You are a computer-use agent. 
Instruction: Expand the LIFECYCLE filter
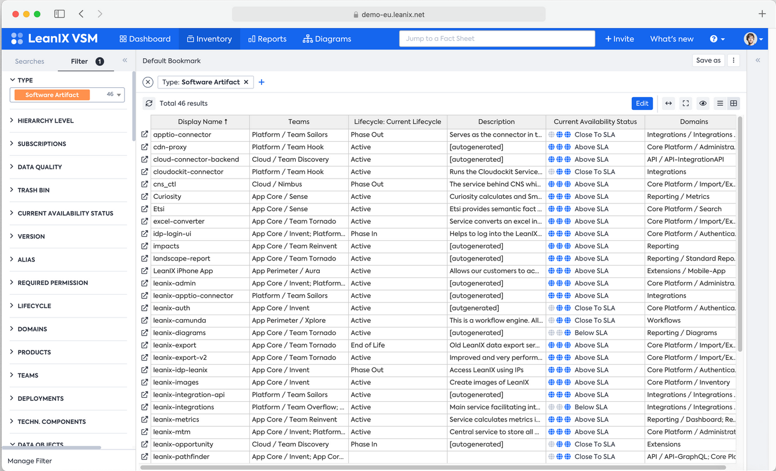coord(30,306)
